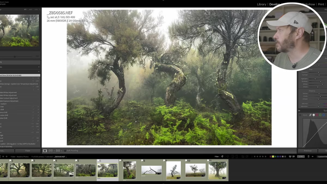
Task: Clear History with the X icon
Action: (38, 72)
